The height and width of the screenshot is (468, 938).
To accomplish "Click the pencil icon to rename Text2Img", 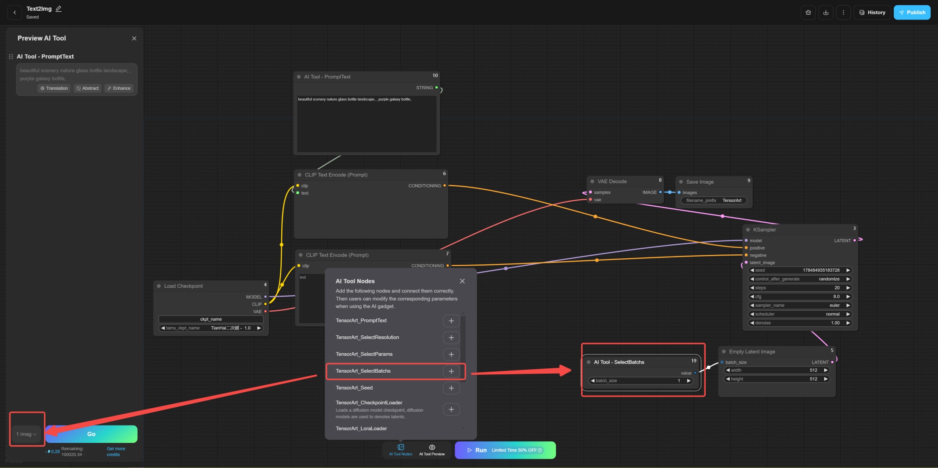I will (x=59, y=9).
